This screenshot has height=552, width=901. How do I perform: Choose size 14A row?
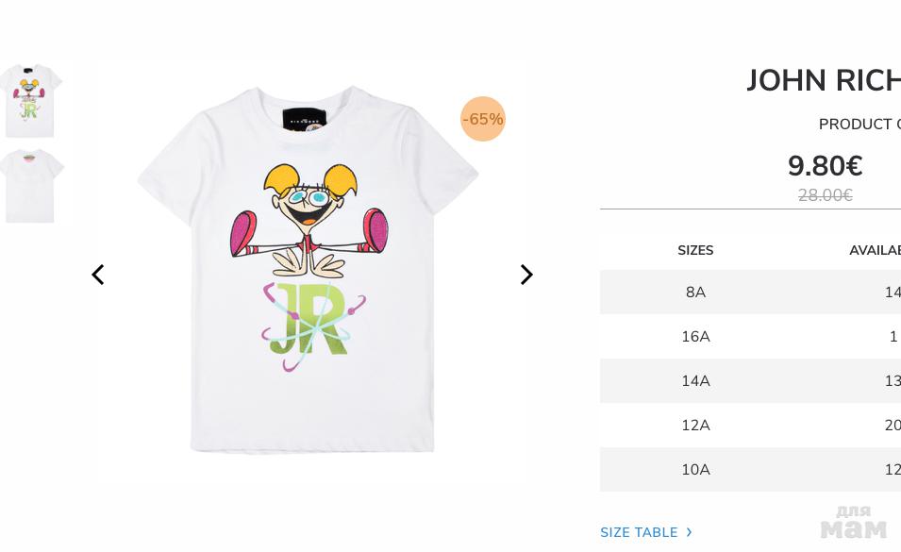[750, 381]
